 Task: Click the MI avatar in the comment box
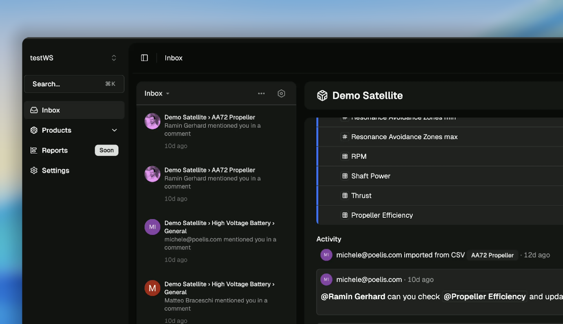(326, 280)
